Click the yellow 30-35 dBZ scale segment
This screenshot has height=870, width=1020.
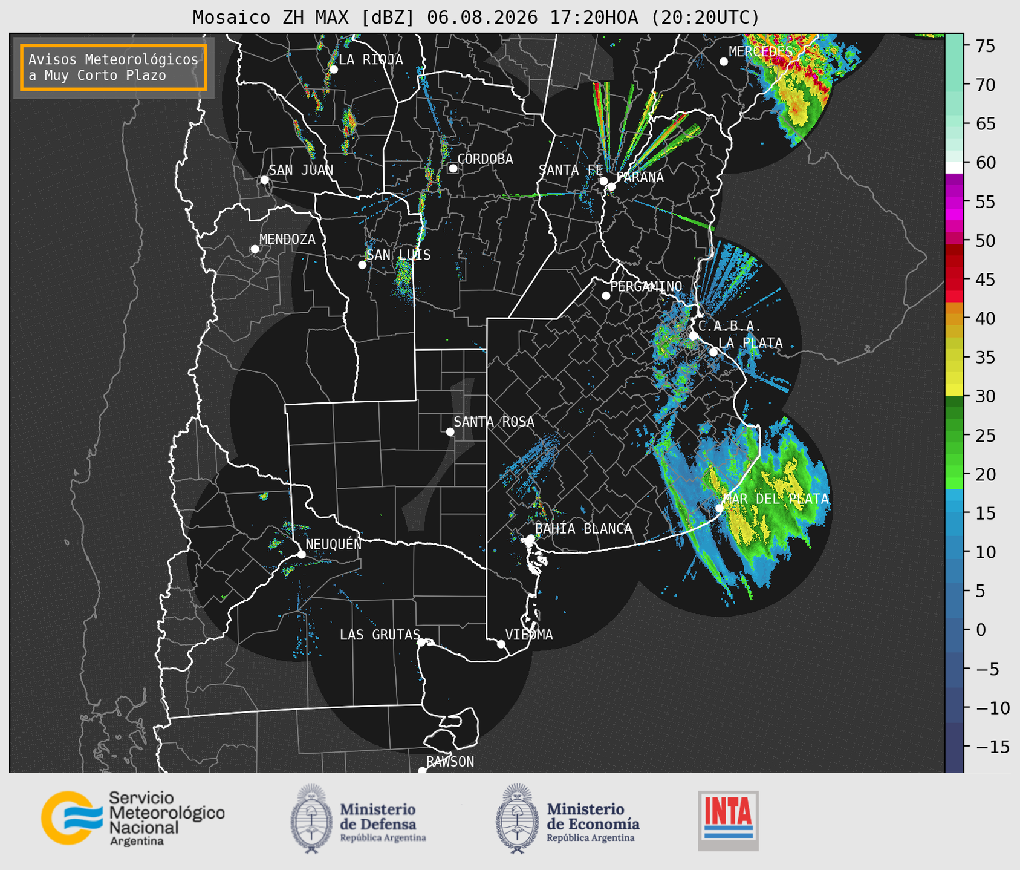coord(954,377)
